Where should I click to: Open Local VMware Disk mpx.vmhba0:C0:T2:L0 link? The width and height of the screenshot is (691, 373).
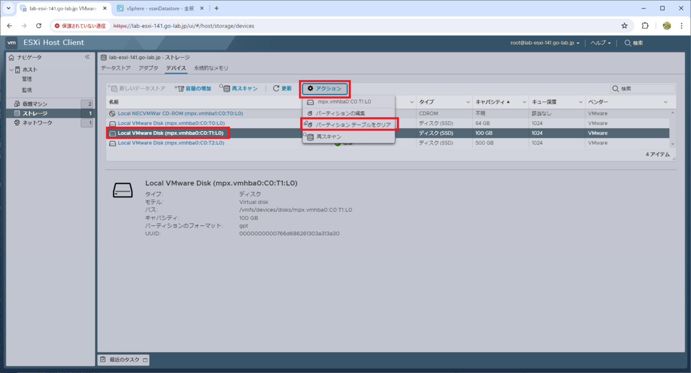pos(171,143)
